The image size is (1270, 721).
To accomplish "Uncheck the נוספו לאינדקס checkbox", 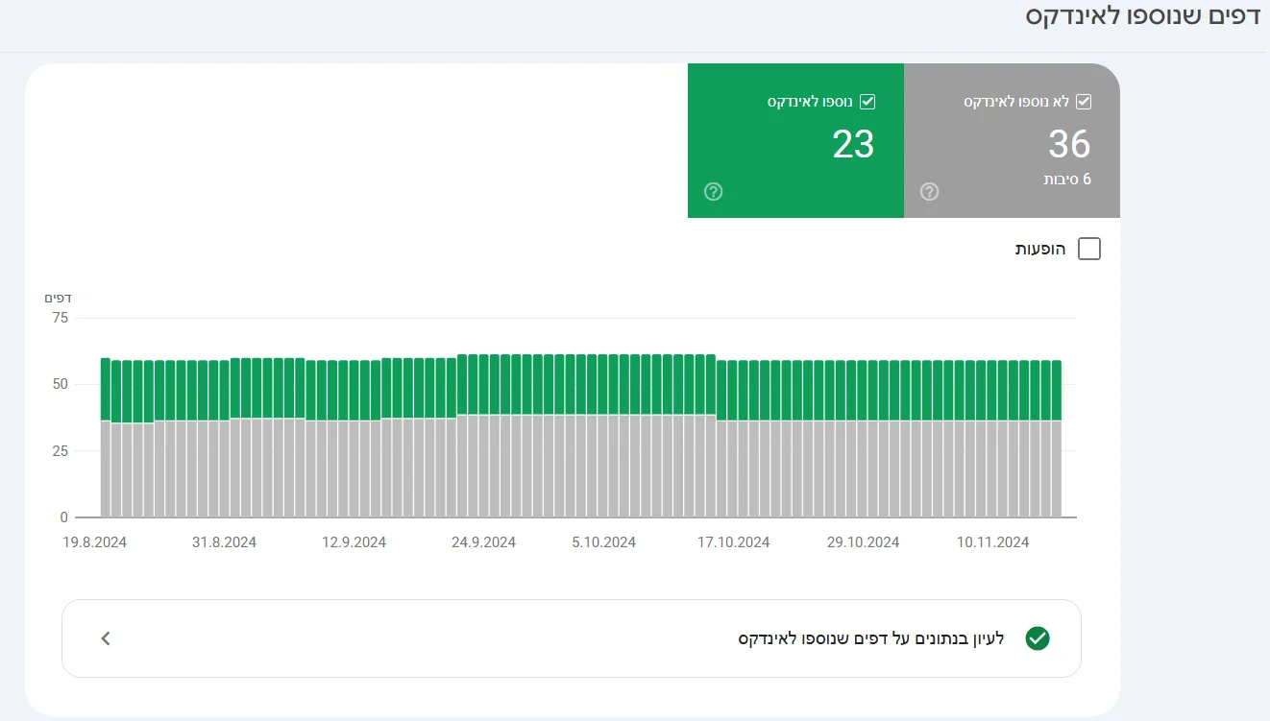I will click(x=867, y=102).
